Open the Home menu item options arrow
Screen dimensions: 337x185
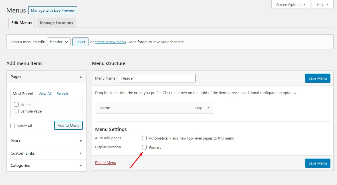(208, 108)
